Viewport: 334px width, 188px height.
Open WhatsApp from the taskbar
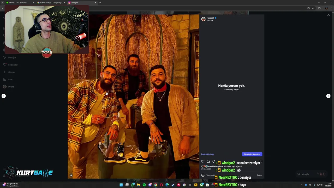click(133, 185)
